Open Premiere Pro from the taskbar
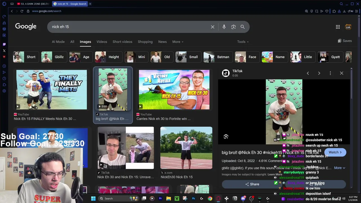The height and width of the screenshot is (203, 361). (x=160, y=198)
